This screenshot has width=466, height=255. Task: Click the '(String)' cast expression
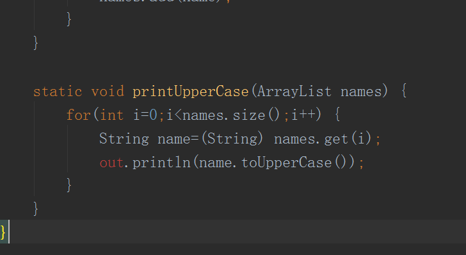pyautogui.click(x=232, y=138)
